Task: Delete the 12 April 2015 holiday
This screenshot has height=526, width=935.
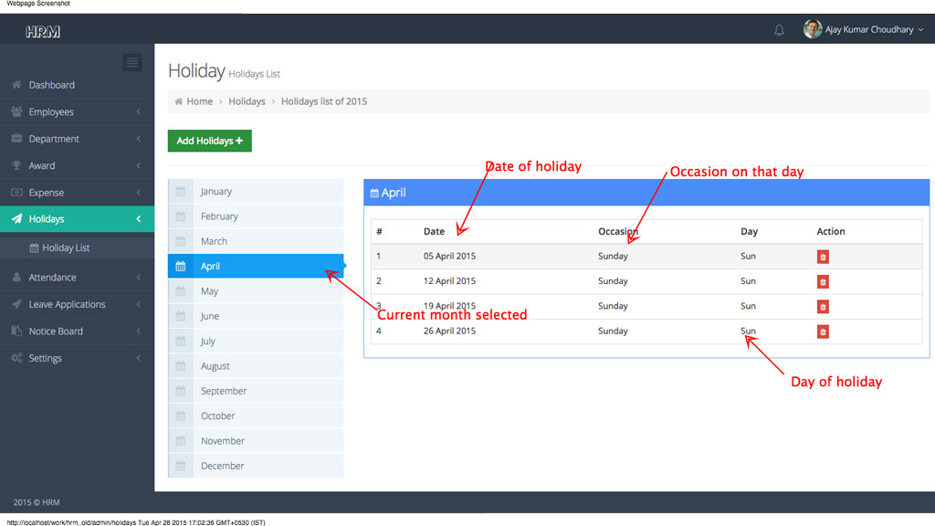Action: pos(823,282)
